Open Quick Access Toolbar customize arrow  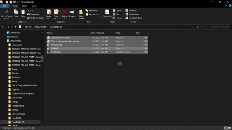tap(17, 2)
